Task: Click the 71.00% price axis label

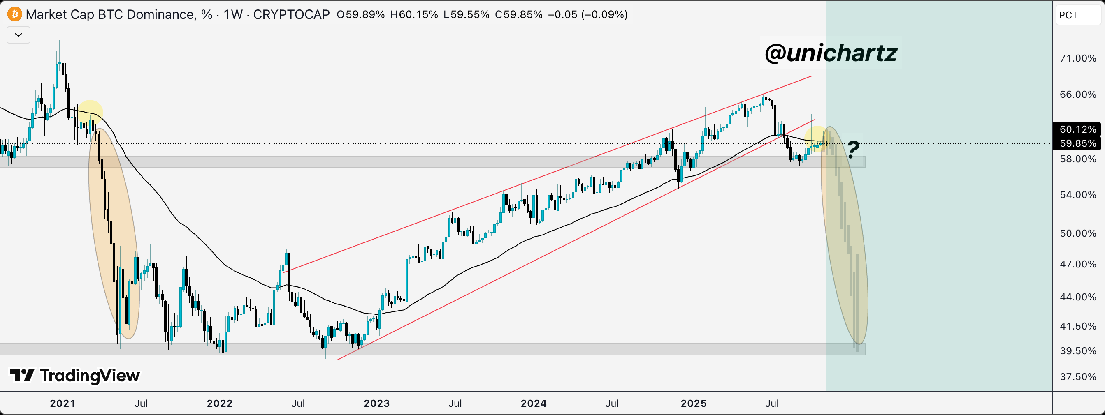Action: click(x=1077, y=58)
